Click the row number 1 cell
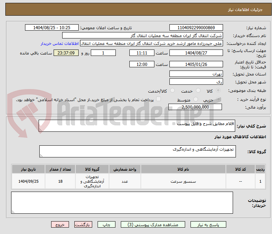 pyautogui.click(x=260, y=181)
